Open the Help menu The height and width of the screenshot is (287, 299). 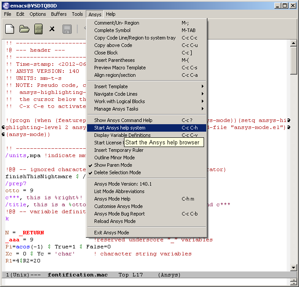tap(111, 14)
